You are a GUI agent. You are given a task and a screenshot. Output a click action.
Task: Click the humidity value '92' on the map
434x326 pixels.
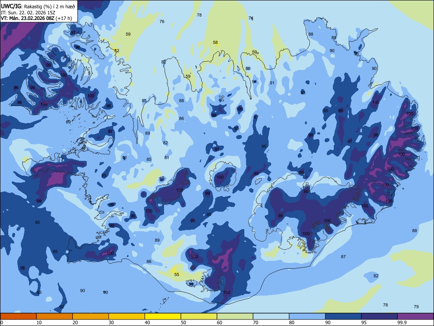pos(62,306)
